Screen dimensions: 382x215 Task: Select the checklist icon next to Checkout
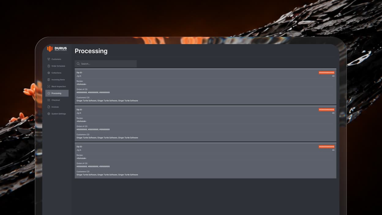coord(49,100)
